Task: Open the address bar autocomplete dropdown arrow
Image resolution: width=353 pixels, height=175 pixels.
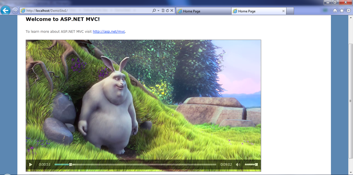Action: (158, 11)
